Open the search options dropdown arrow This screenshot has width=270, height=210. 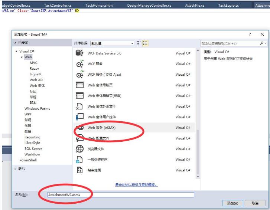[x=266, y=43]
